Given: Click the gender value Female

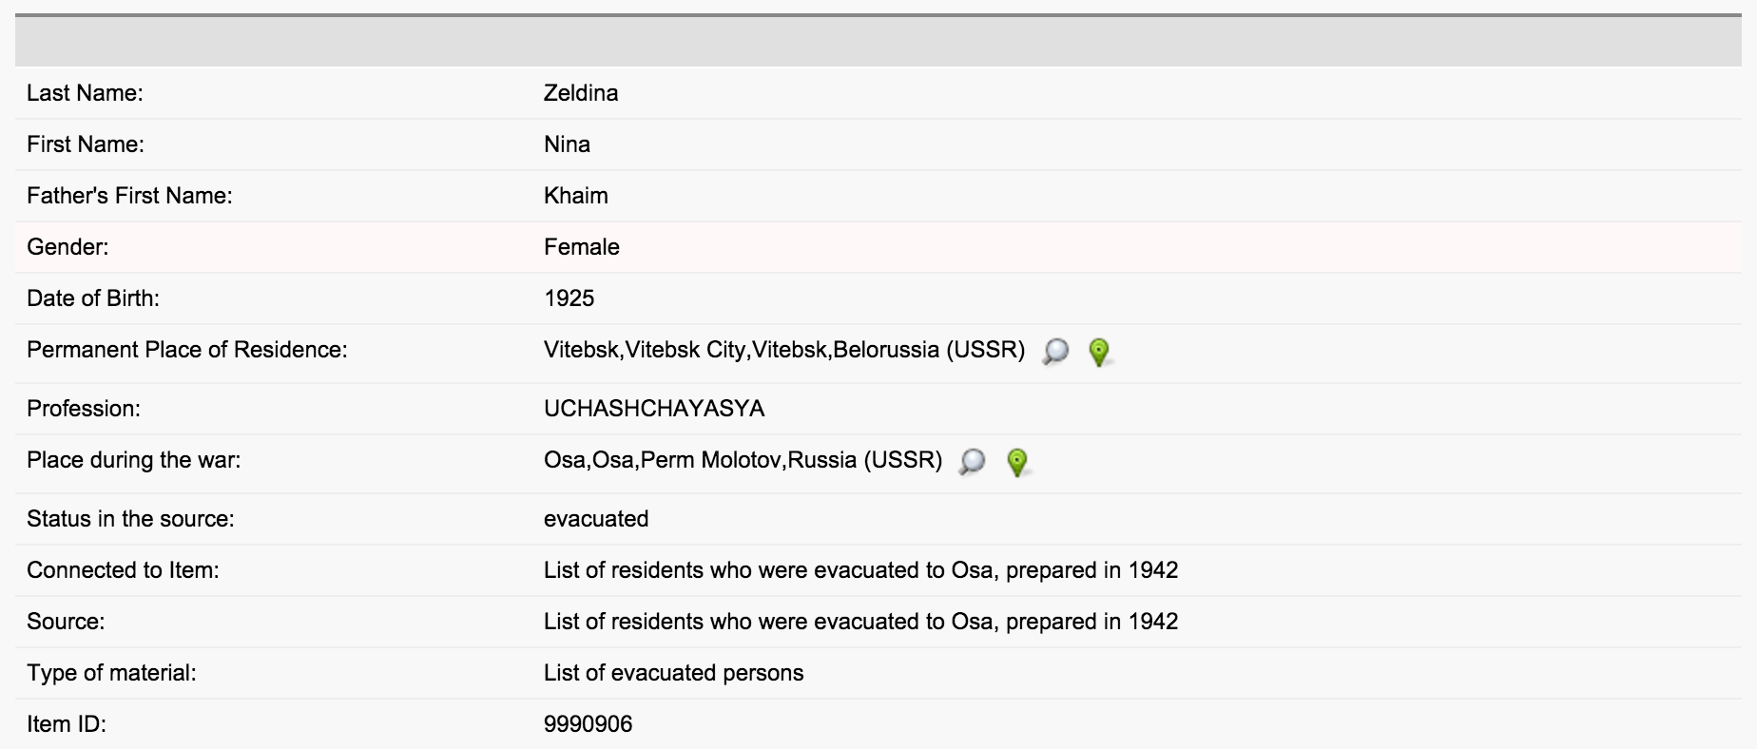Looking at the screenshot, I should (x=581, y=247).
